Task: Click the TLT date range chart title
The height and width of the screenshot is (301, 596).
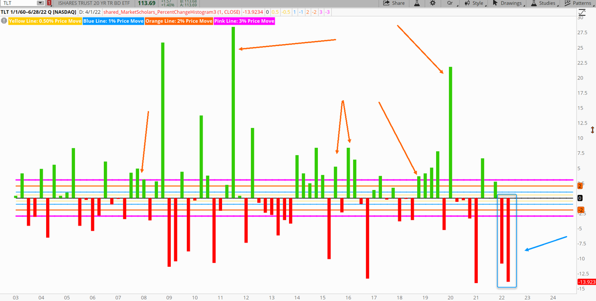Action: (x=38, y=11)
